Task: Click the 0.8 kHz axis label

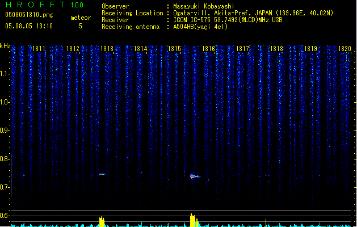Action: [5, 159]
